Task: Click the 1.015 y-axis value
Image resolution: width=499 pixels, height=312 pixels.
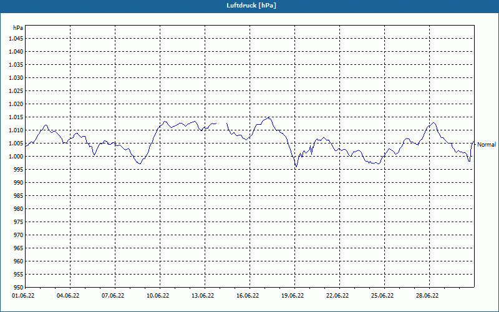Action: pos(16,117)
